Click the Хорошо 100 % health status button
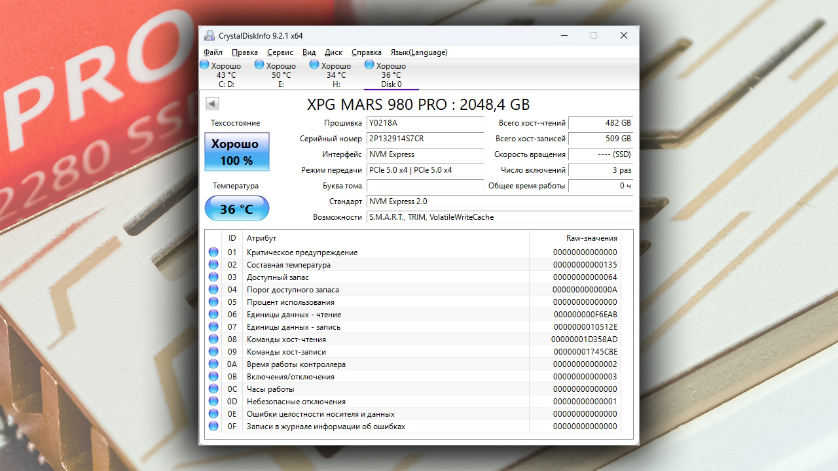838x471 pixels. pyautogui.click(x=236, y=152)
